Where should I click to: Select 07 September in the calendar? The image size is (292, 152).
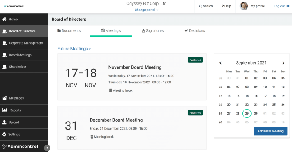238,87
